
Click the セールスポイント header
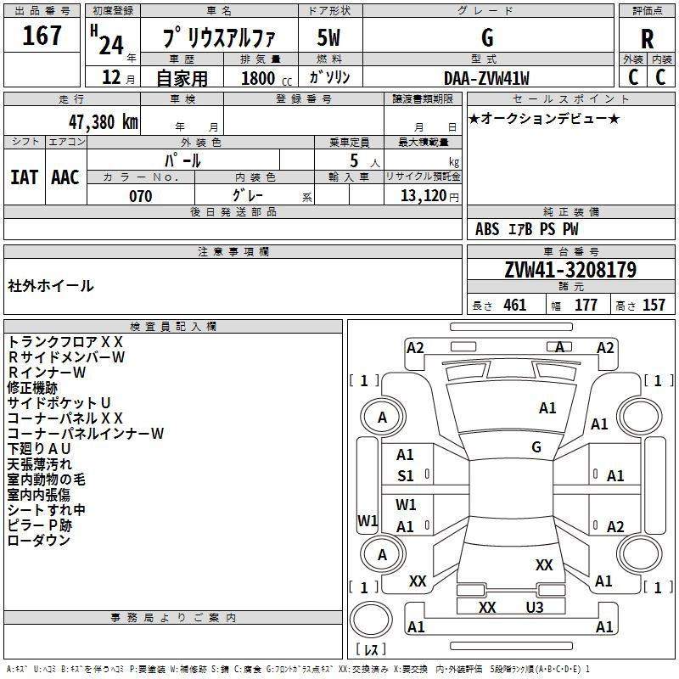tap(570, 99)
